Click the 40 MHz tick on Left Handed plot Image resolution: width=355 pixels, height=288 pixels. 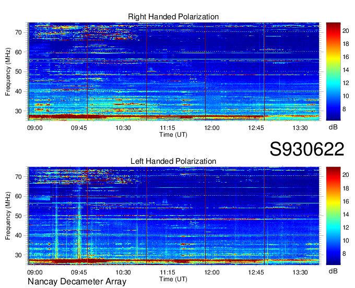pyautogui.click(x=19, y=236)
